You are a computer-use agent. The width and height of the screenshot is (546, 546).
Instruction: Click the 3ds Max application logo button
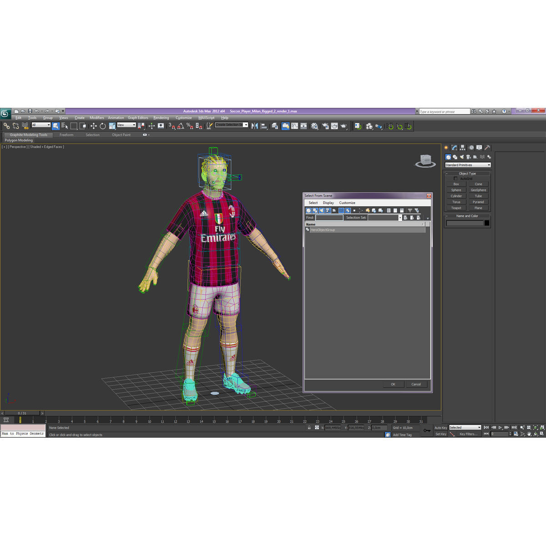click(x=5, y=113)
